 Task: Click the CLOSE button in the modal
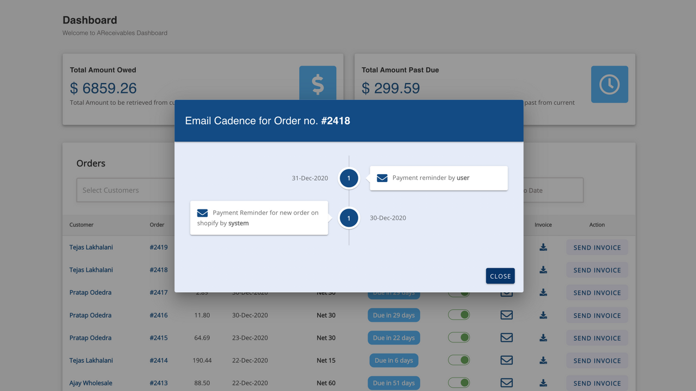tap(500, 276)
